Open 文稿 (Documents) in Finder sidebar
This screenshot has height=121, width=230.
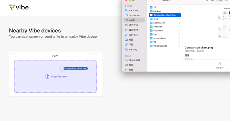(x=134, y=70)
